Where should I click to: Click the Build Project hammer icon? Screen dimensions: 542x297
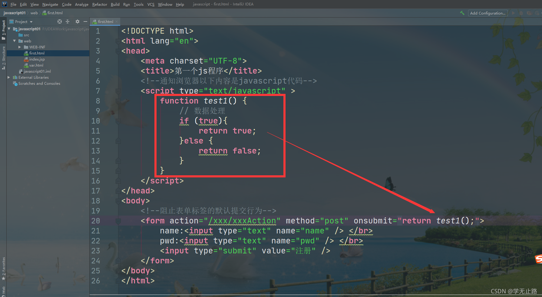[462, 13]
